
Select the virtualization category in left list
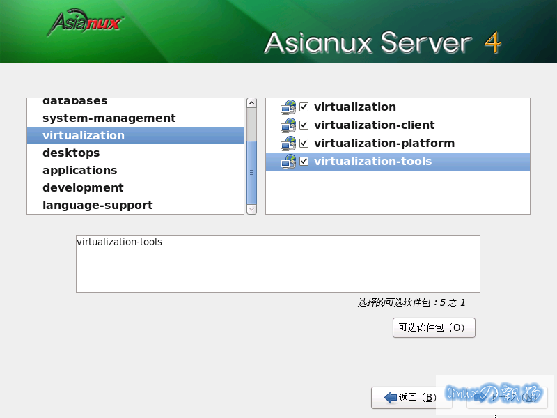click(x=135, y=135)
